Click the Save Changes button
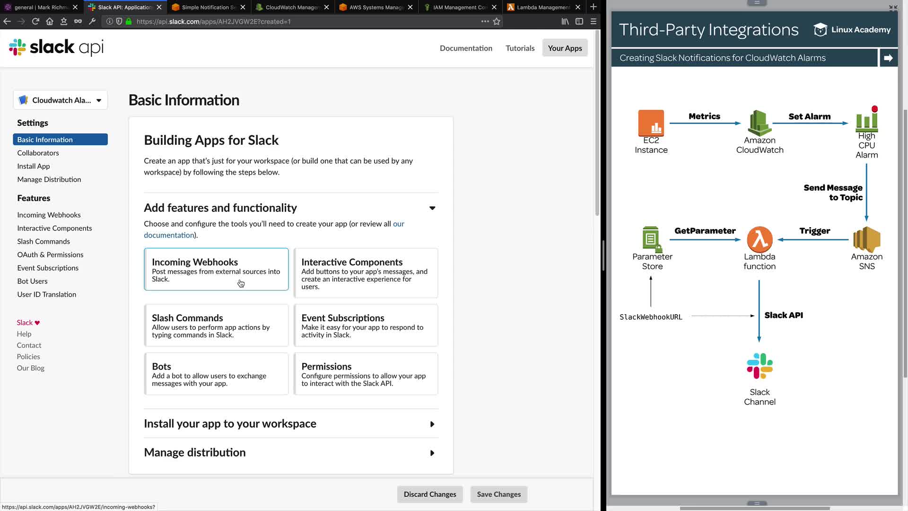 point(498,494)
